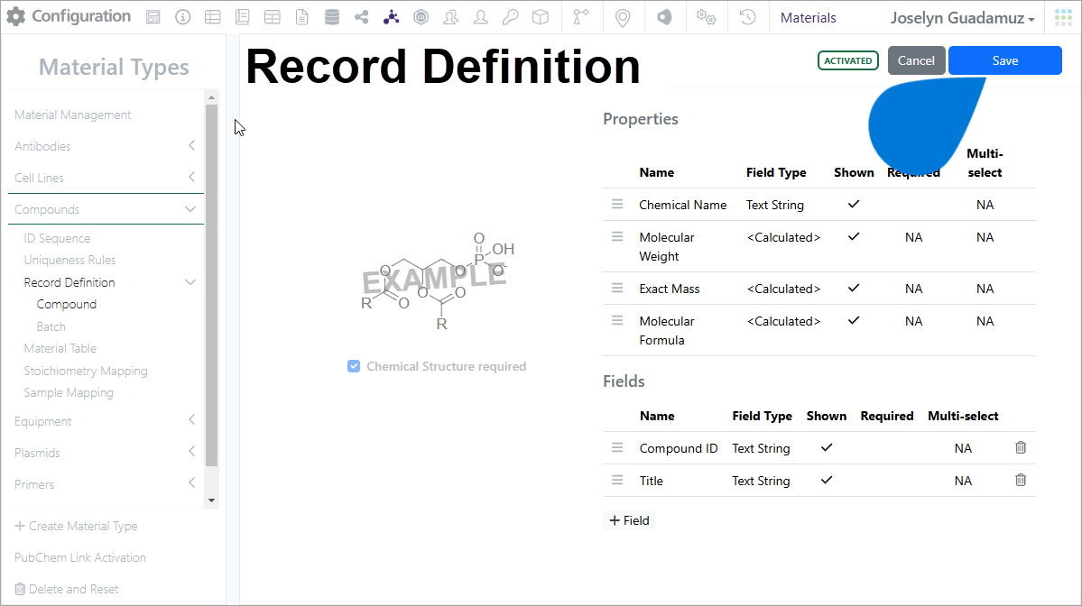The height and width of the screenshot is (606, 1082).
Task: Open Sample Mapping
Action: [x=69, y=393]
